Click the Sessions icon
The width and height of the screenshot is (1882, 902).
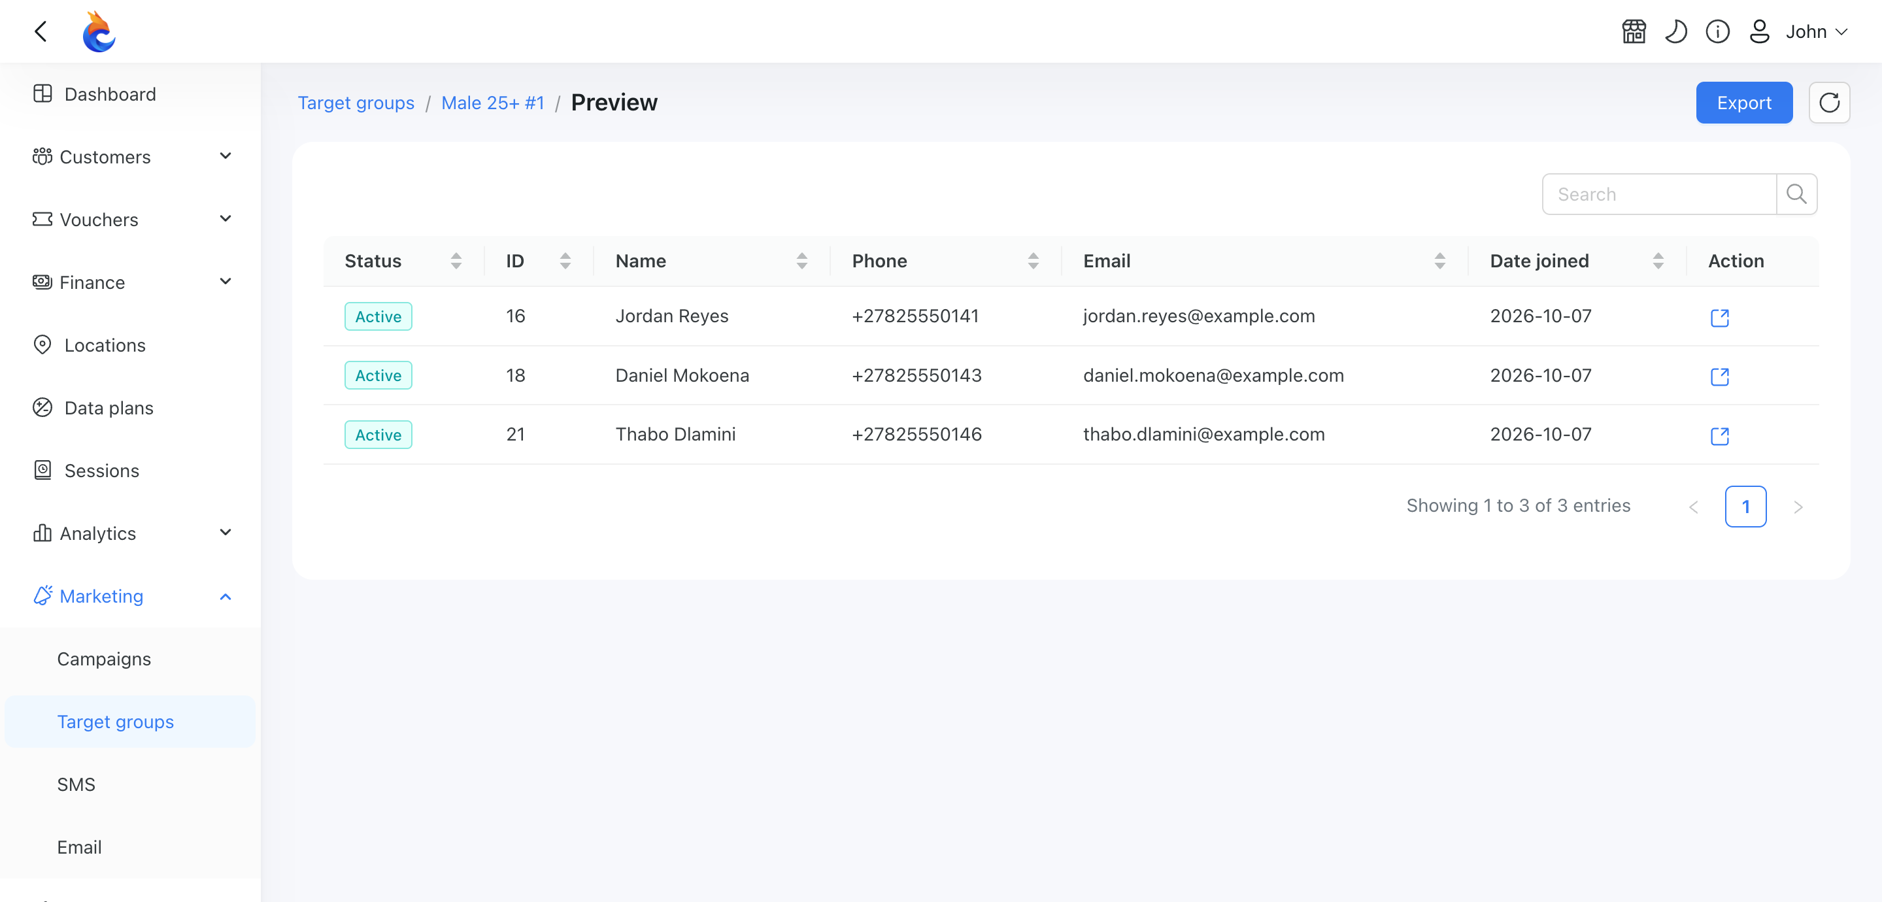42,471
